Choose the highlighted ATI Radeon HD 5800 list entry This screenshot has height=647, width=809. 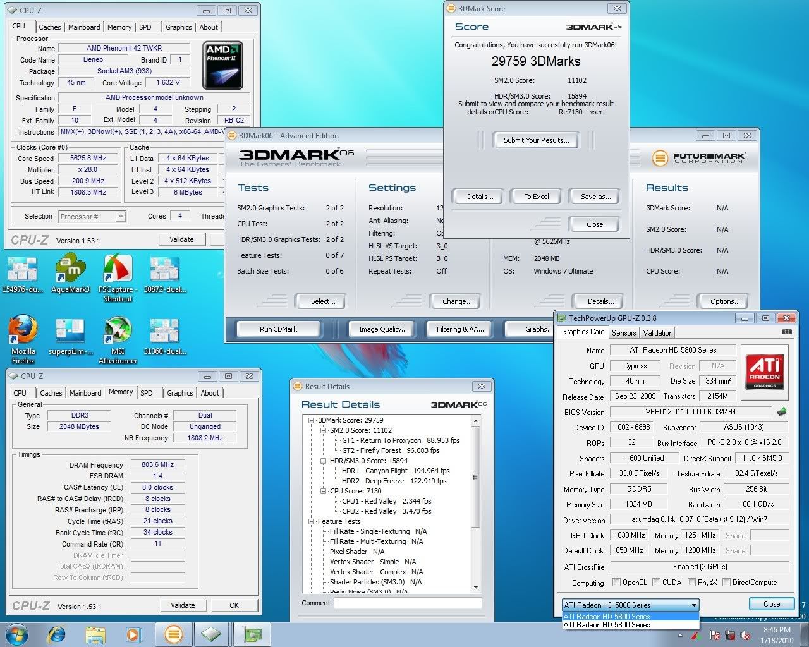click(x=631, y=616)
